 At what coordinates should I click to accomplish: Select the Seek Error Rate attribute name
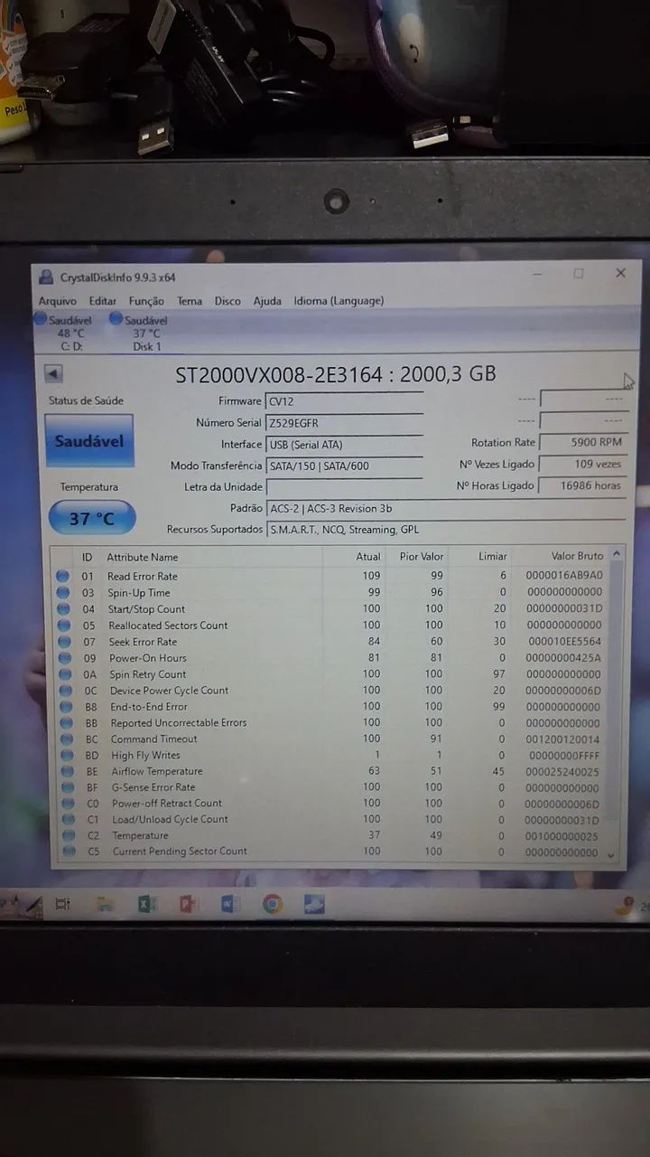[x=143, y=642]
